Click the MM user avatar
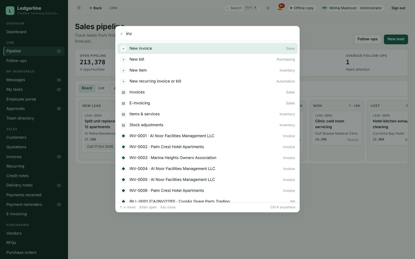 (325, 8)
